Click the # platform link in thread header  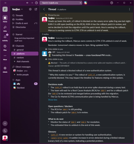62,10
